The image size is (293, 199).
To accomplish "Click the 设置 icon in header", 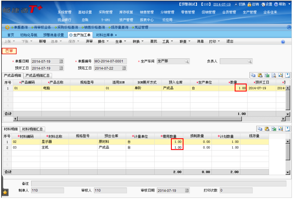I will point(263,4).
